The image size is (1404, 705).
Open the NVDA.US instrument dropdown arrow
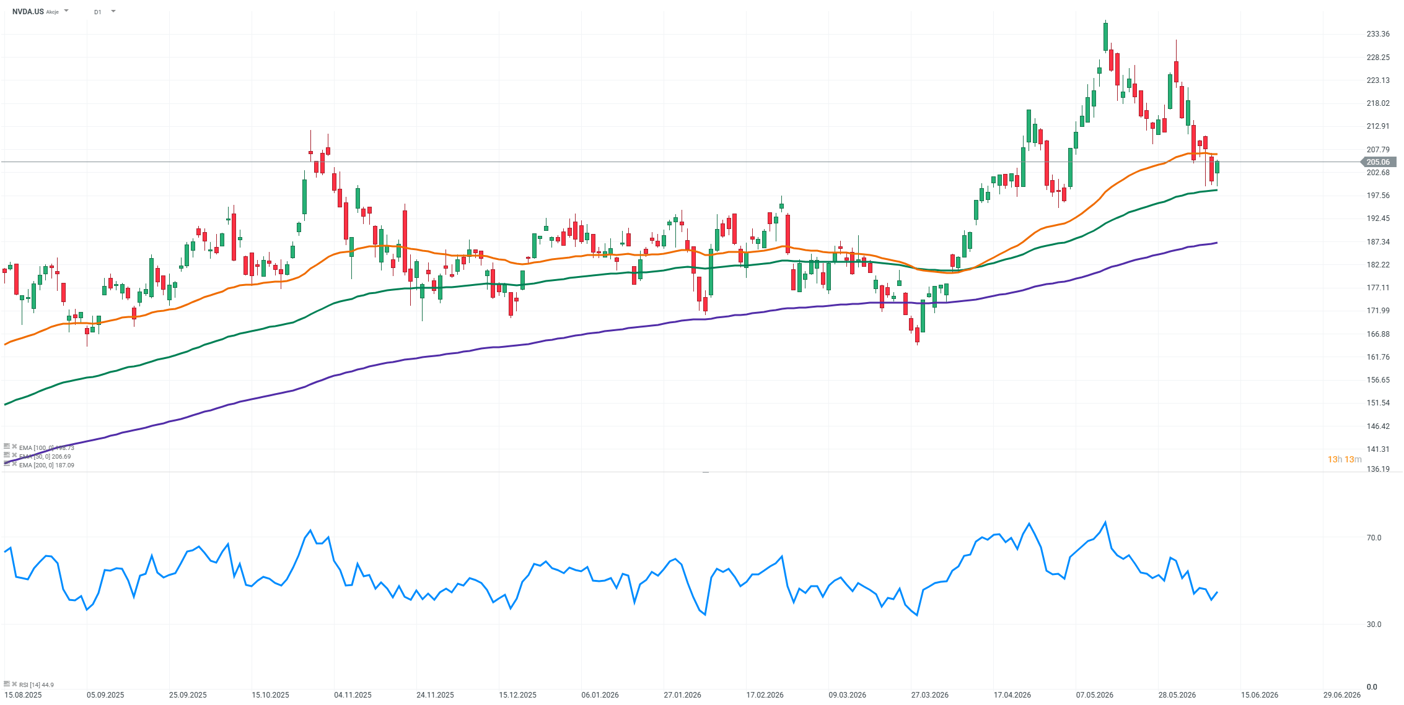66,11
